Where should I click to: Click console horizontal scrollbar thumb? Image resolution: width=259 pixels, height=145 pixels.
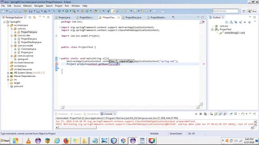tap(77, 127)
